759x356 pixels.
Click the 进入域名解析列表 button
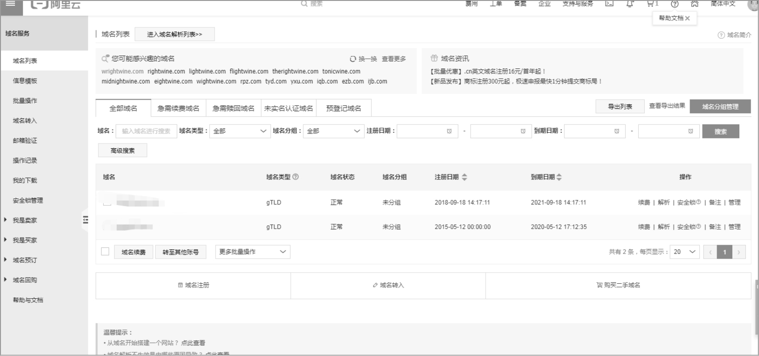coord(174,34)
